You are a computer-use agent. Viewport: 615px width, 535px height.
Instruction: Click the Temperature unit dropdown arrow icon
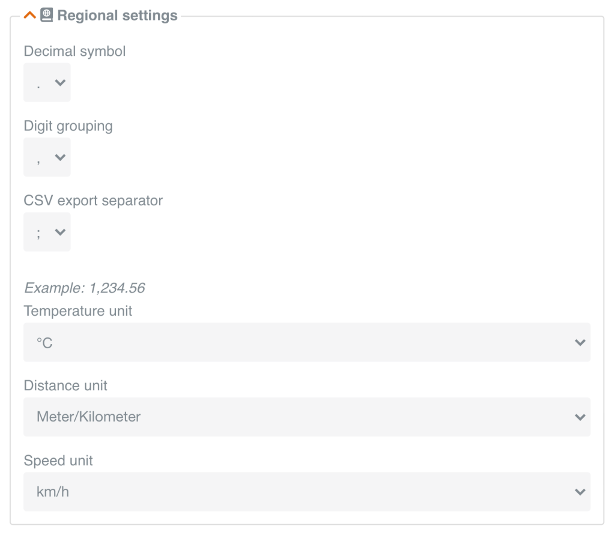pyautogui.click(x=580, y=343)
